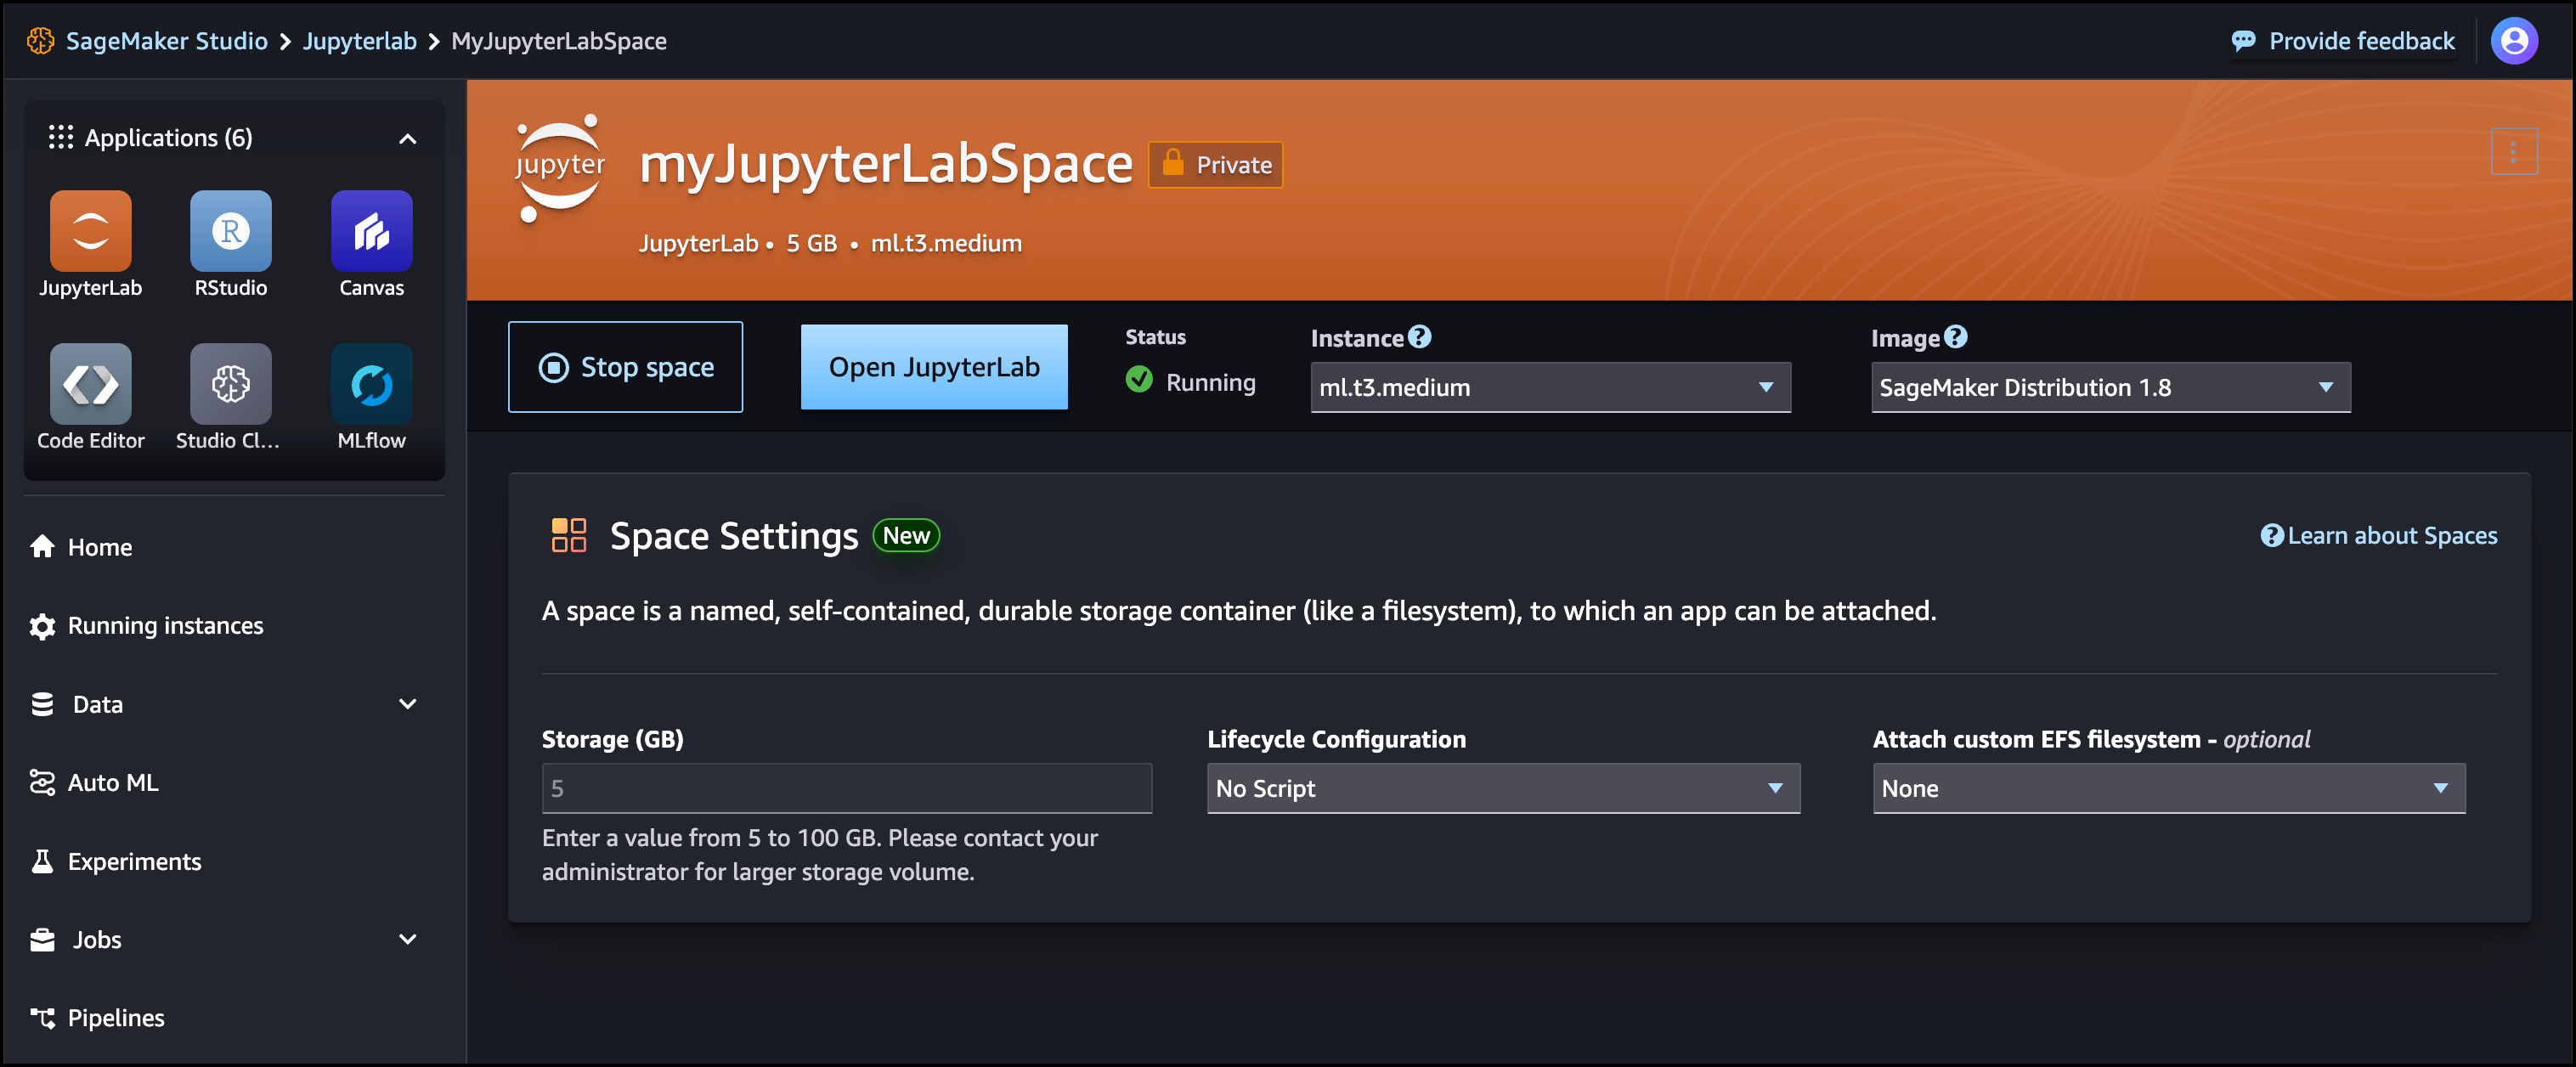2576x1067 pixels.
Task: Open the Instance type ml.t3.medium dropdown
Action: (x=1549, y=387)
